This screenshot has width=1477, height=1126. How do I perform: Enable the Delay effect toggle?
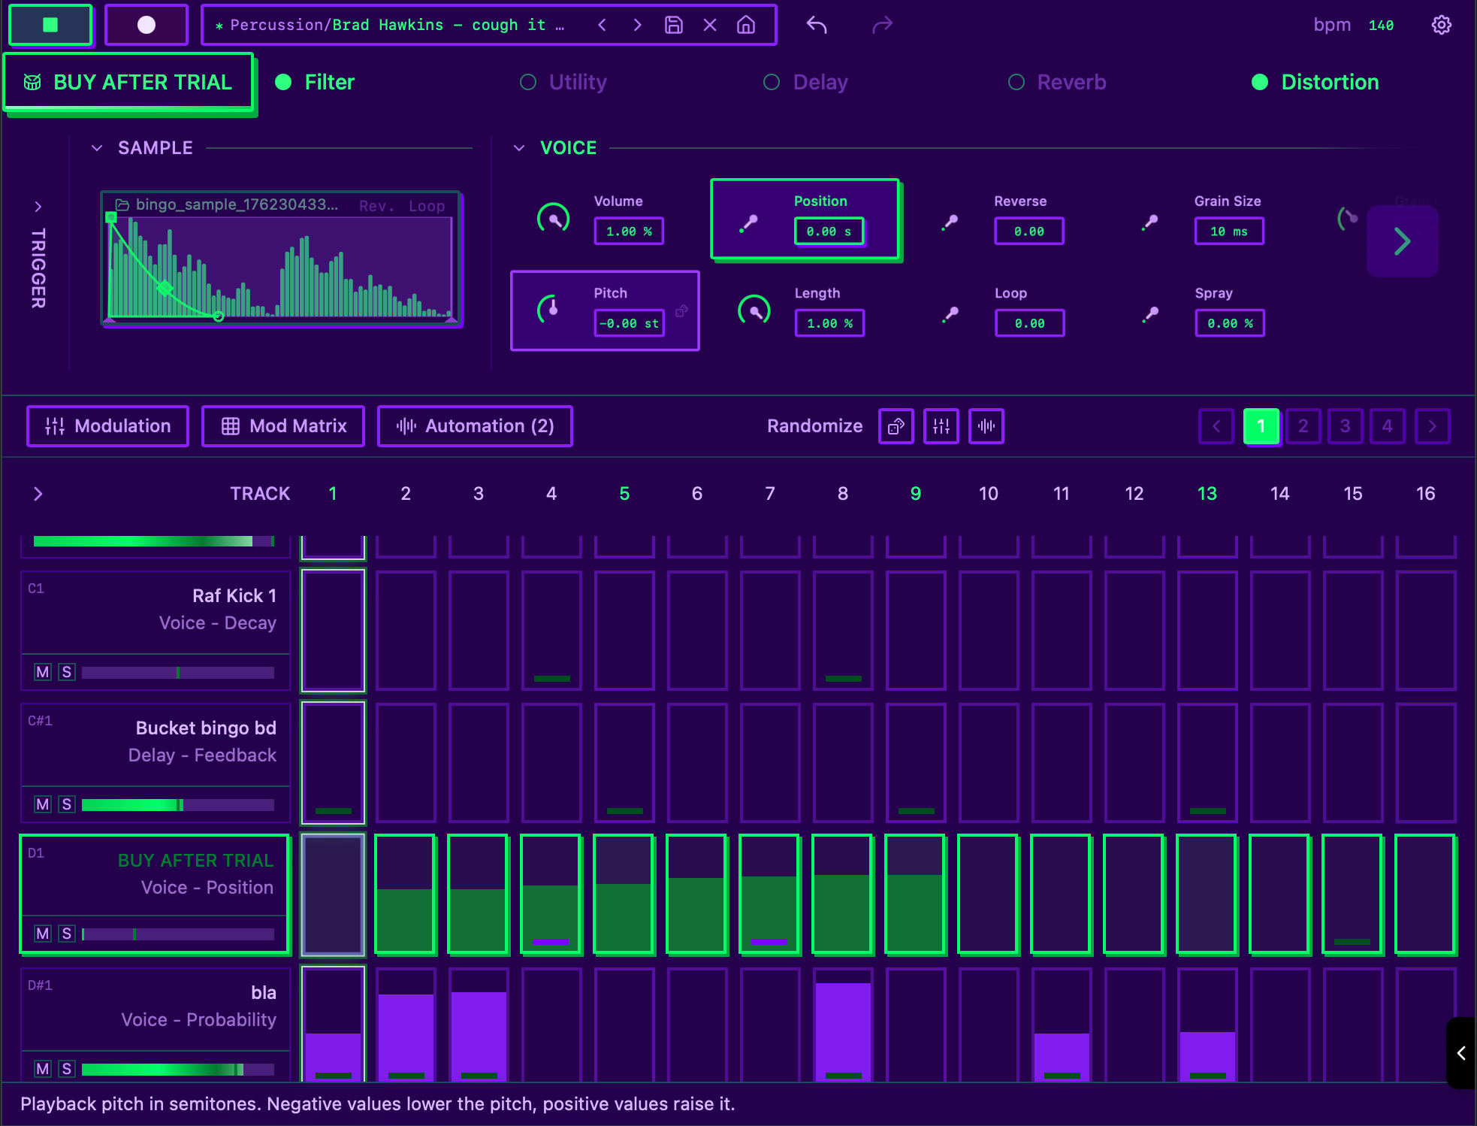[772, 82]
